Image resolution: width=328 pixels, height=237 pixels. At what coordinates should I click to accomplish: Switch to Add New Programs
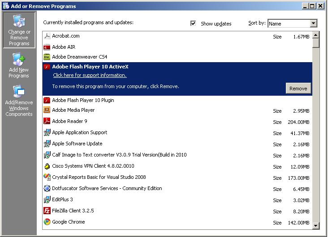(19, 66)
